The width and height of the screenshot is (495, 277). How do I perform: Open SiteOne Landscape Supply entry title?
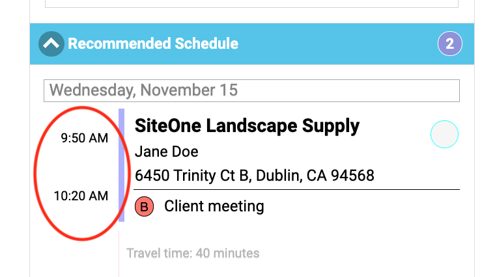click(x=247, y=126)
